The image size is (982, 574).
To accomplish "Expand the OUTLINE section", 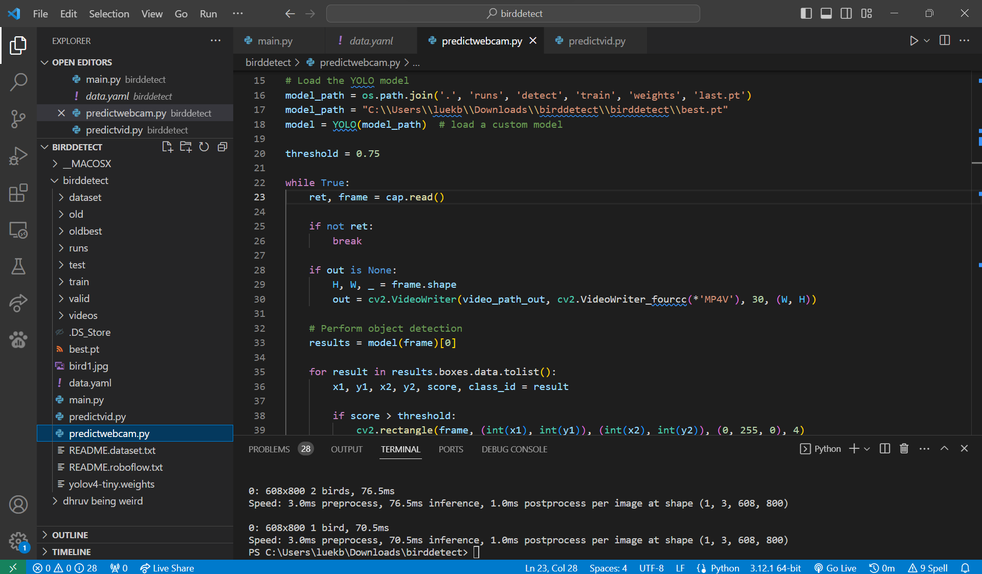I will coord(70,535).
